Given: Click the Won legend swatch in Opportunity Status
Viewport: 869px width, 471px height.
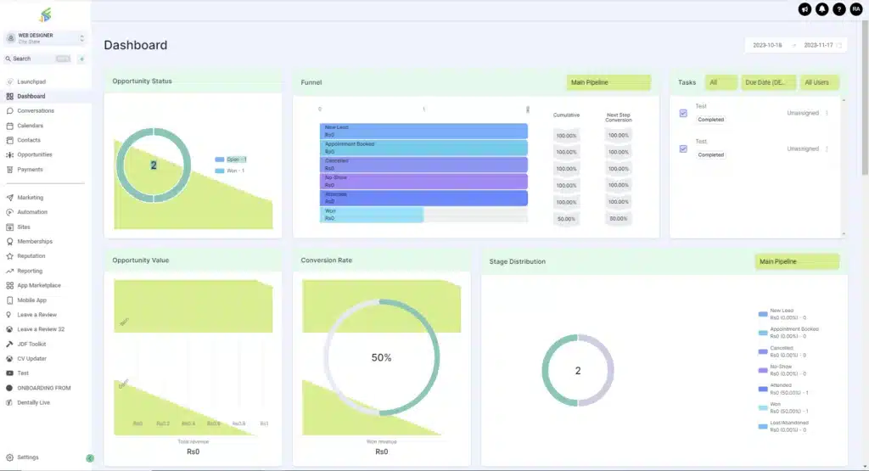Looking at the screenshot, I should [x=220, y=171].
